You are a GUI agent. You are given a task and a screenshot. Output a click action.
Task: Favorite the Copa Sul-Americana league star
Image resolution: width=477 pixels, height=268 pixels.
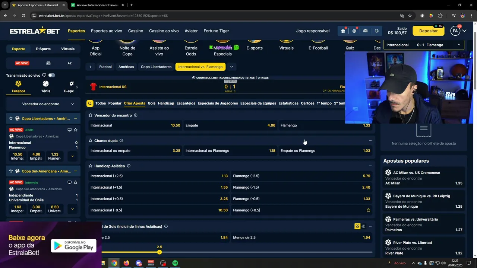(x=11, y=171)
